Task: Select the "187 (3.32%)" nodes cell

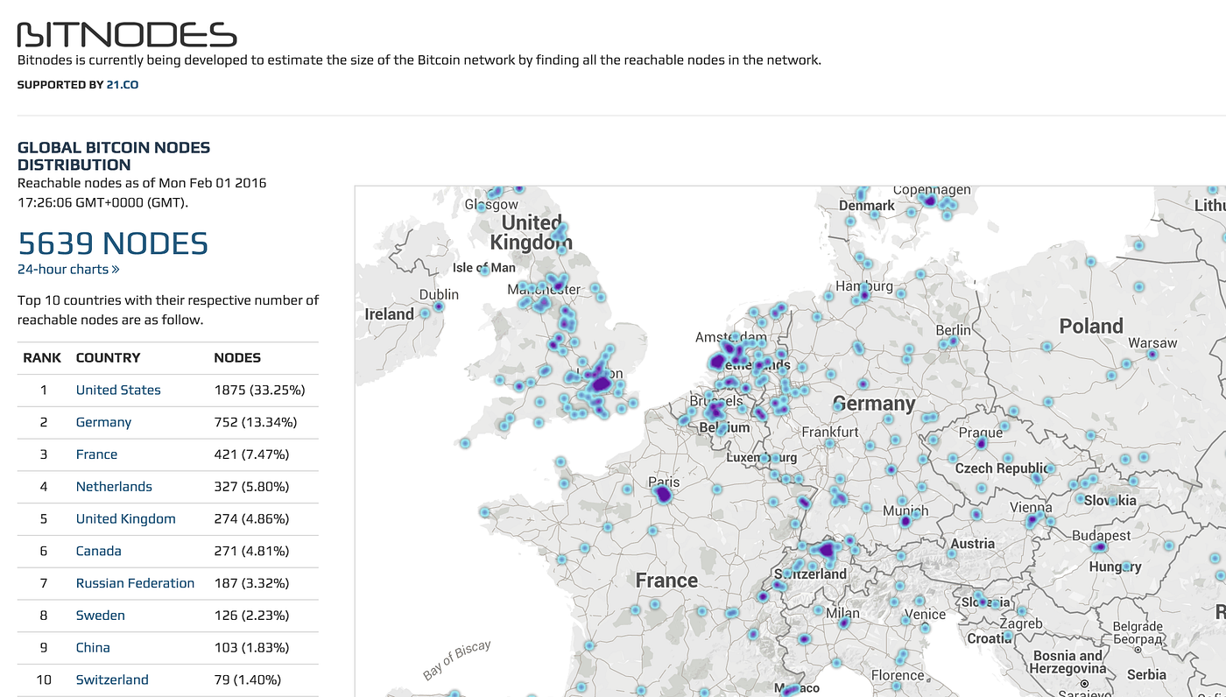Action: pyautogui.click(x=252, y=583)
